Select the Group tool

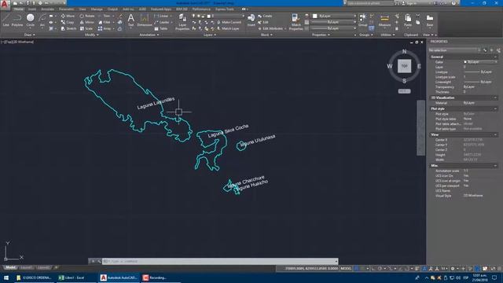[363, 20]
